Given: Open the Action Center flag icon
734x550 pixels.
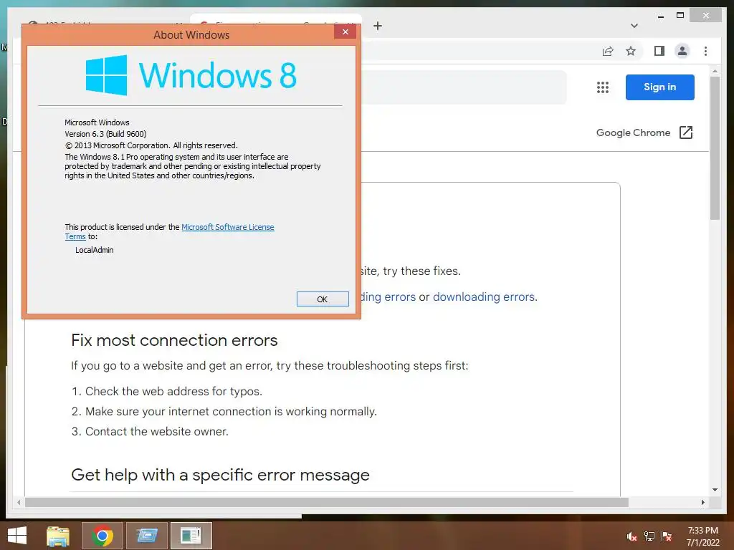Looking at the screenshot, I should 667,536.
